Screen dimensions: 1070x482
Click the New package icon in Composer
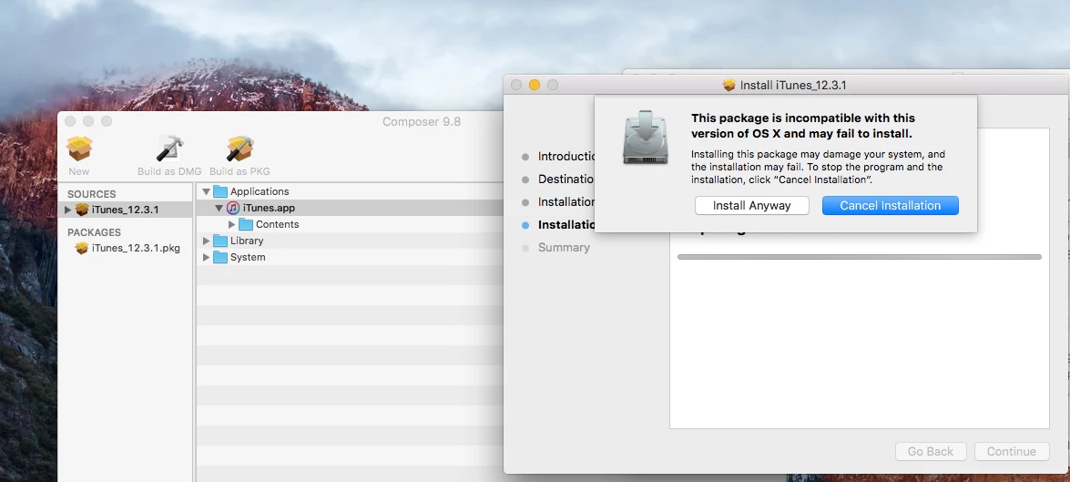pos(79,149)
